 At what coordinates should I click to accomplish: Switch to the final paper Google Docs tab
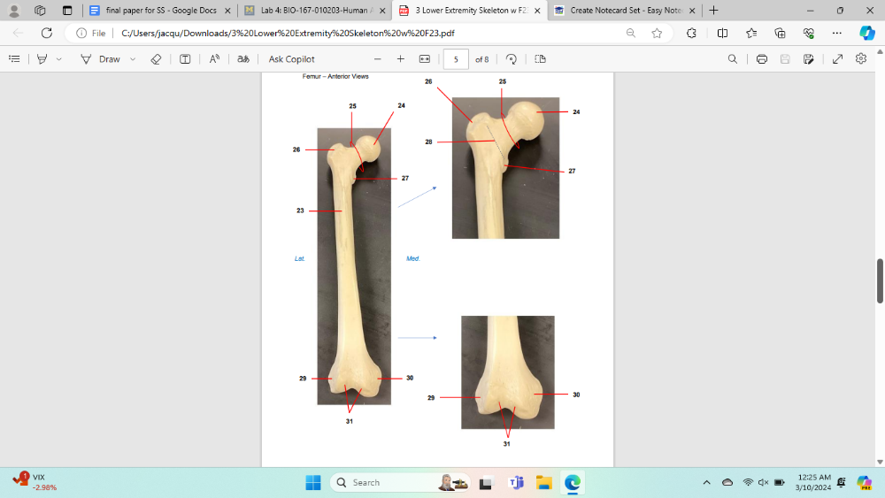pyautogui.click(x=159, y=11)
